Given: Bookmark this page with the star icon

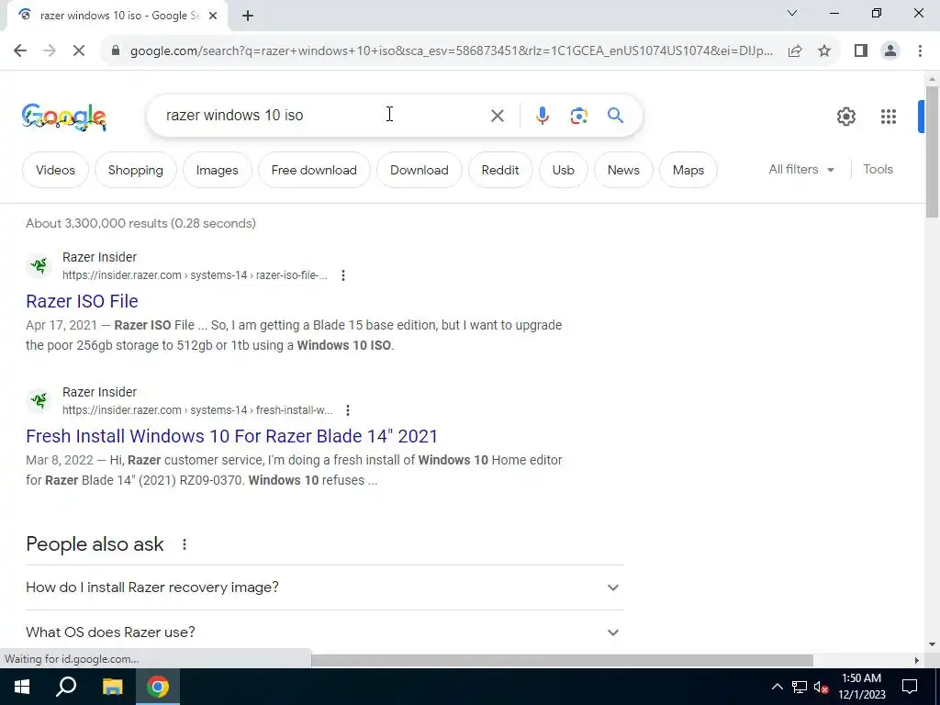Looking at the screenshot, I should [x=824, y=51].
